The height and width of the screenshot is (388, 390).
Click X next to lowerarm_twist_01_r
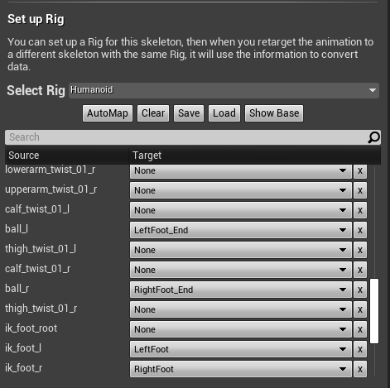360,171
